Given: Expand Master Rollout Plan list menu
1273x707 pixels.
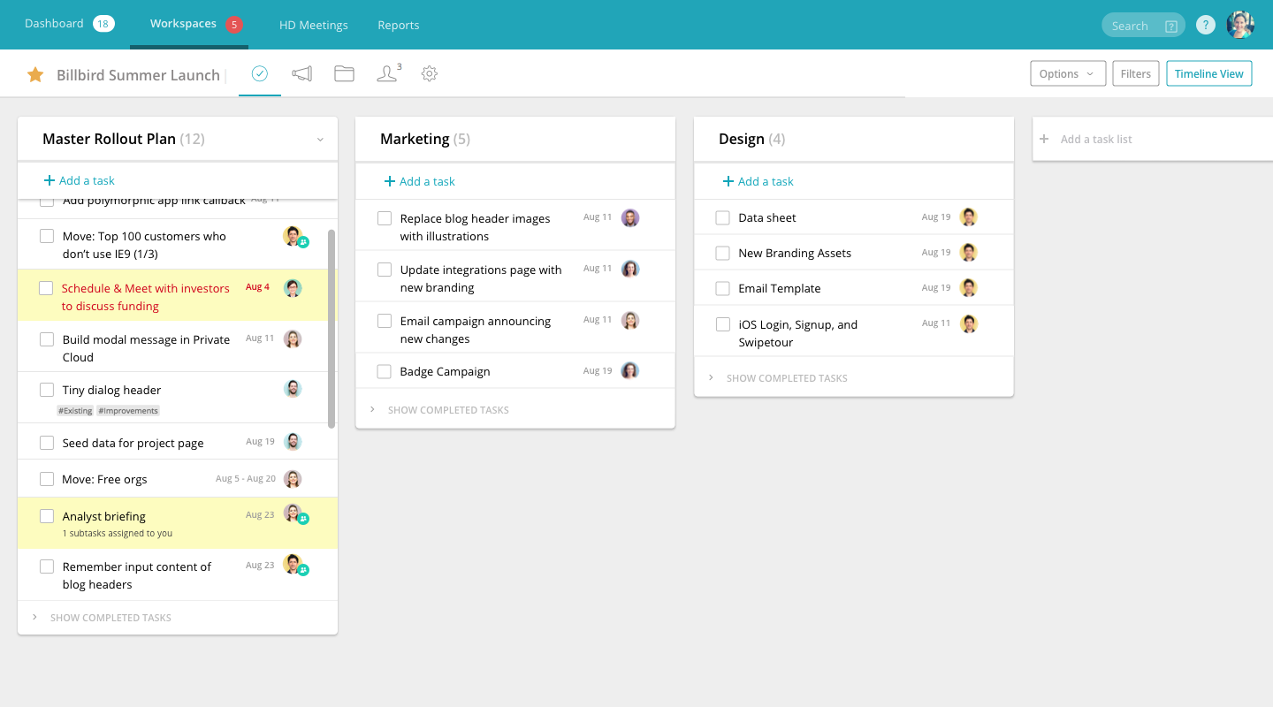Looking at the screenshot, I should 320,140.
